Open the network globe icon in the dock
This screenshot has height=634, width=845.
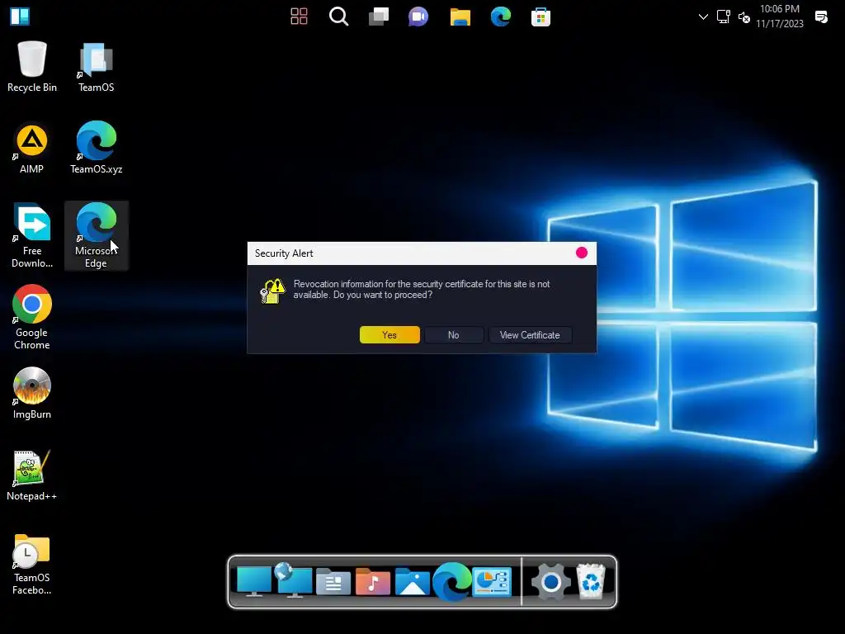click(293, 580)
